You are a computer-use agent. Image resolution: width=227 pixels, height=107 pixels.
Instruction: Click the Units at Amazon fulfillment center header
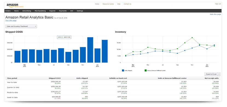(x=172, y=78)
